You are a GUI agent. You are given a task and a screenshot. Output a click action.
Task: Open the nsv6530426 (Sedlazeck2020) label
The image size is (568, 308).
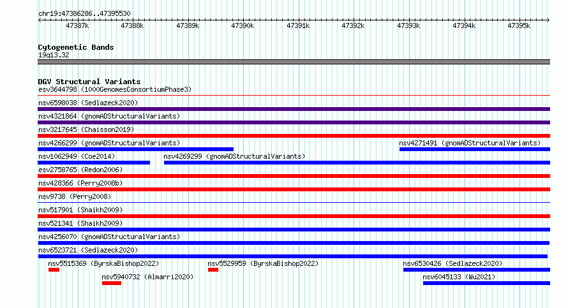click(x=453, y=263)
